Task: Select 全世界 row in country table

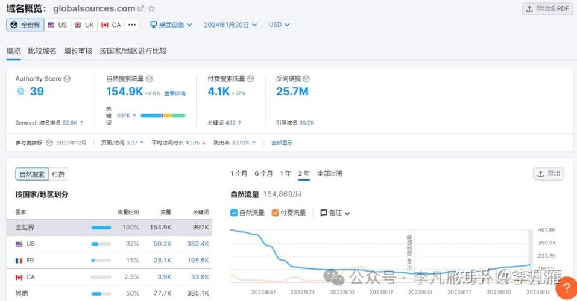Action: click(x=109, y=228)
